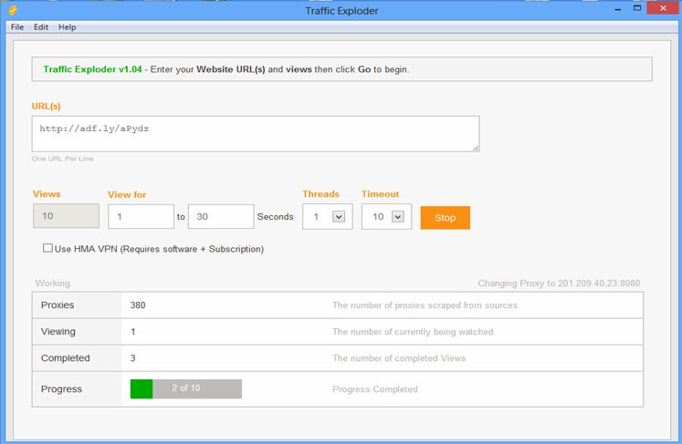Click 'The number of completed Views' description
The height and width of the screenshot is (444, 682).
pyautogui.click(x=399, y=358)
